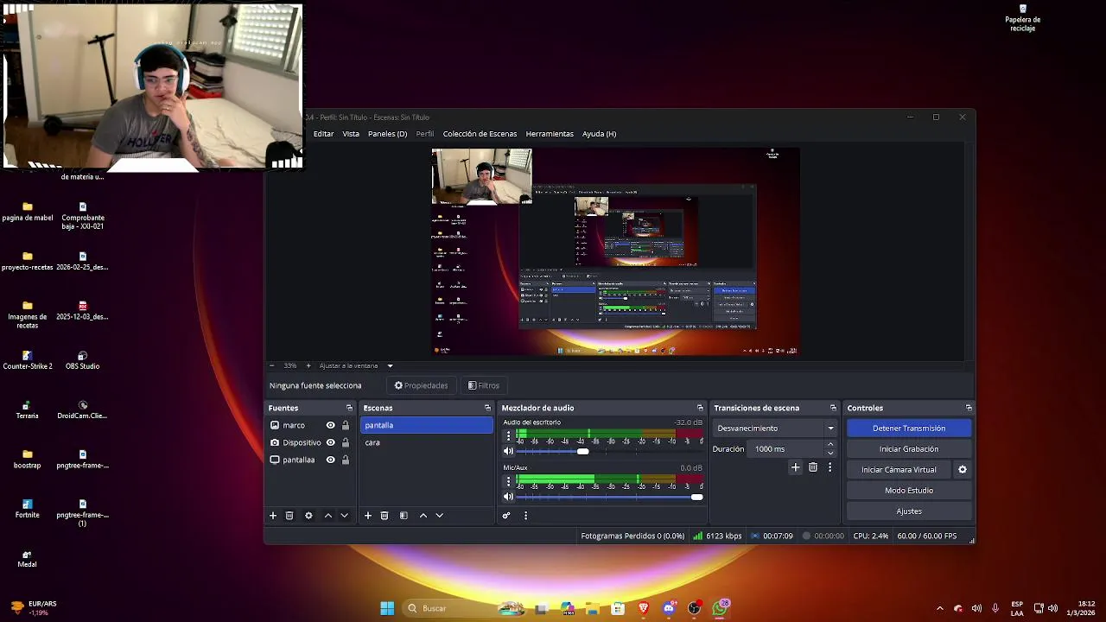Click the Filtros button
This screenshot has height=622, width=1106.
[484, 385]
